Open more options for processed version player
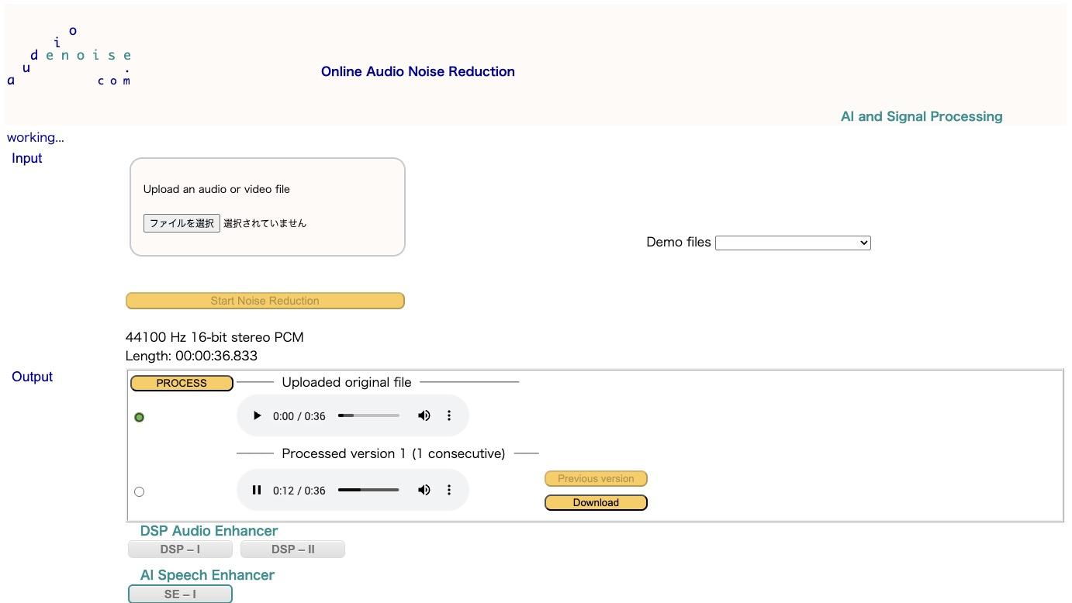Viewport: 1072px width, 603px height. click(449, 491)
